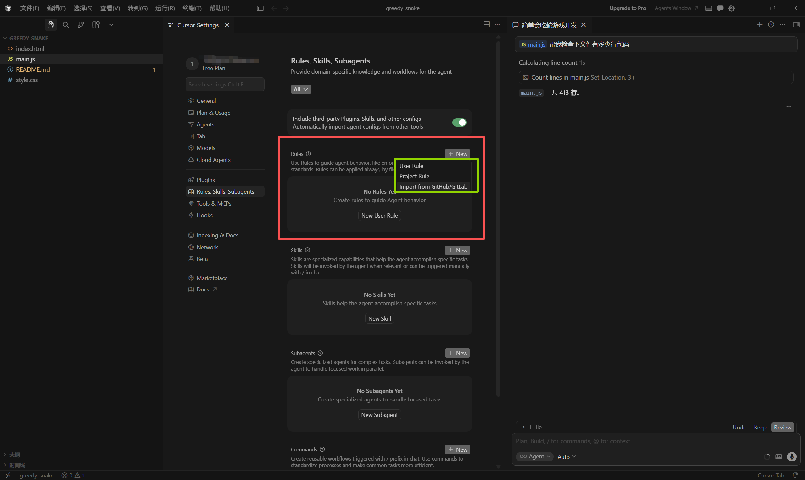This screenshot has width=805, height=480.
Task: Add a new Skill with + New
Action: [457, 250]
